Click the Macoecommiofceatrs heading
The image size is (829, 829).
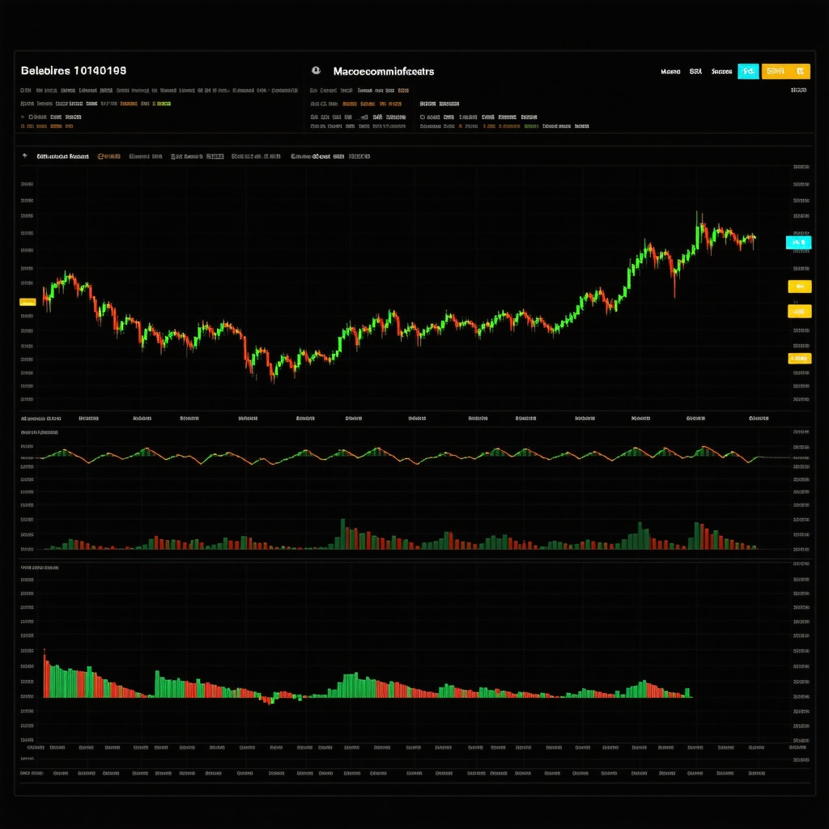pos(383,71)
